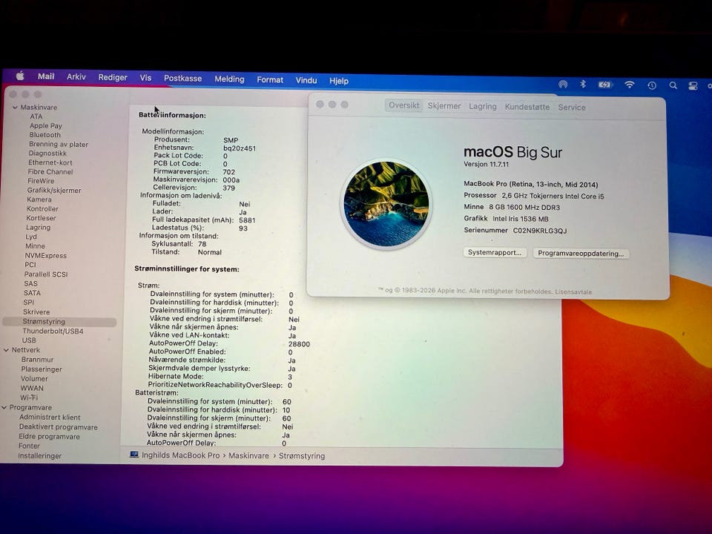Select FireWire in the sidebar
The width and height of the screenshot is (712, 534).
[41, 181]
